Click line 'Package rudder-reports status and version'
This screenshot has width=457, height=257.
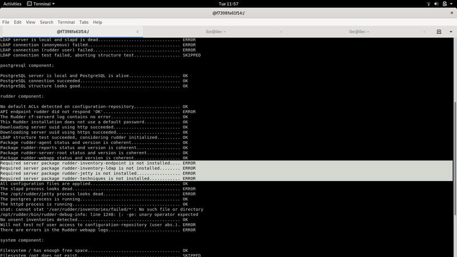(94, 147)
